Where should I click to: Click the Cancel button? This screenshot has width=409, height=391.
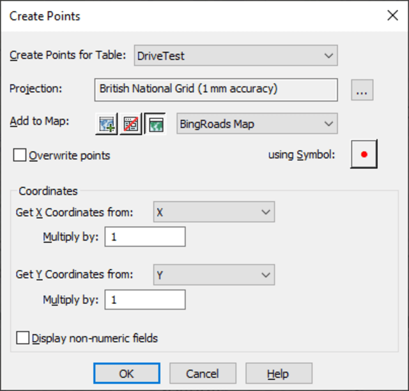[x=203, y=373]
